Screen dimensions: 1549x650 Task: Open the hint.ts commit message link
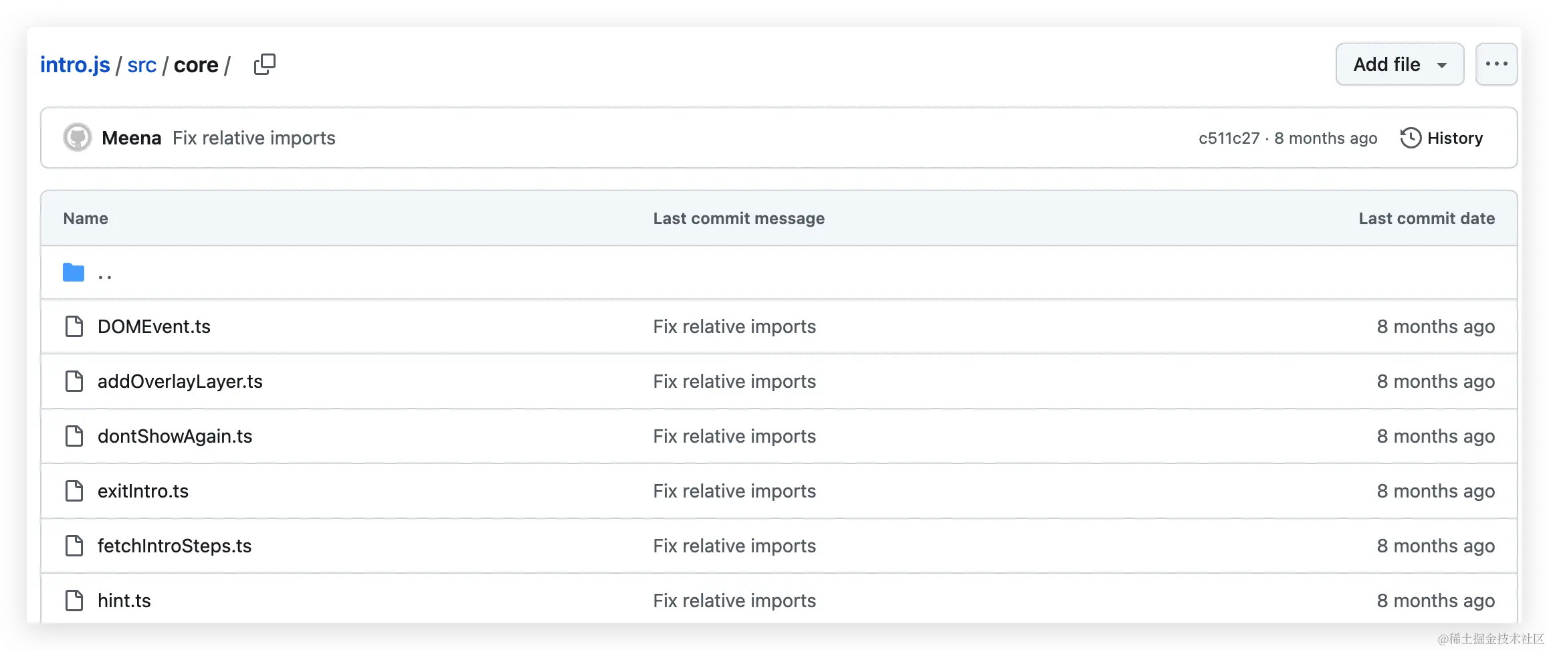[734, 601]
